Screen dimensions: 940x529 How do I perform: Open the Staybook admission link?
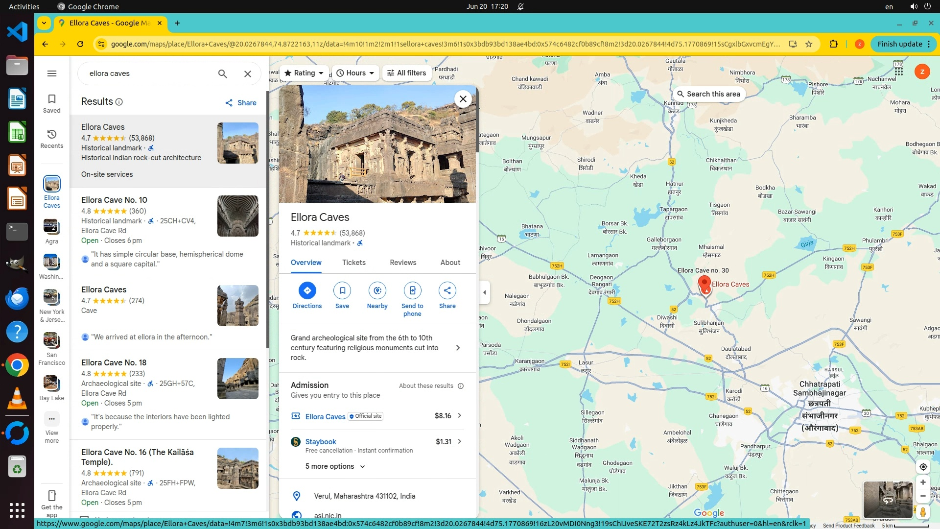321,442
